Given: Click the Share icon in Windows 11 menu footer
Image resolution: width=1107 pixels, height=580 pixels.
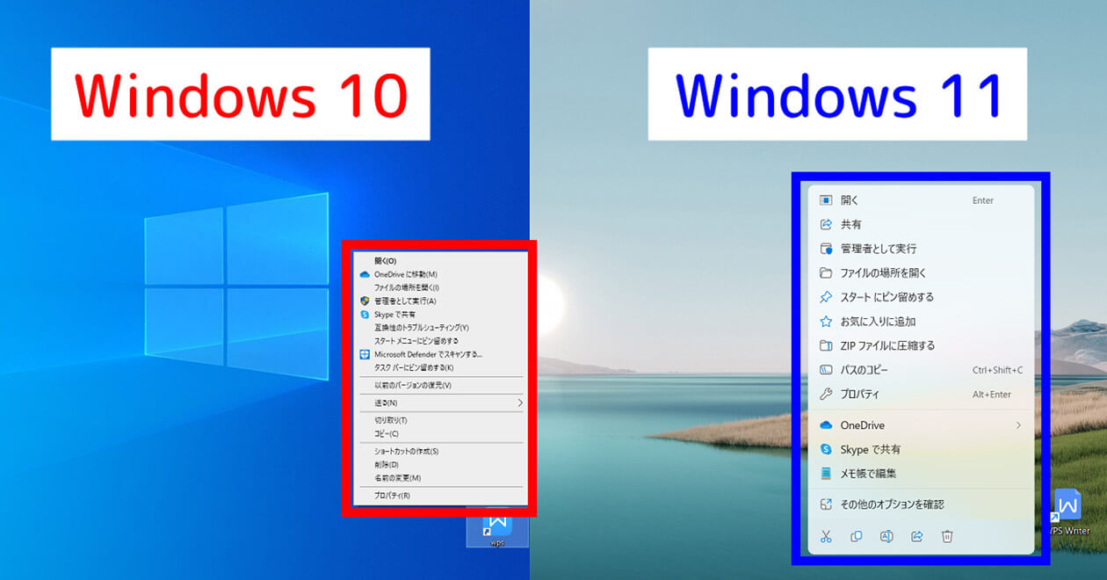Looking at the screenshot, I should [916, 536].
